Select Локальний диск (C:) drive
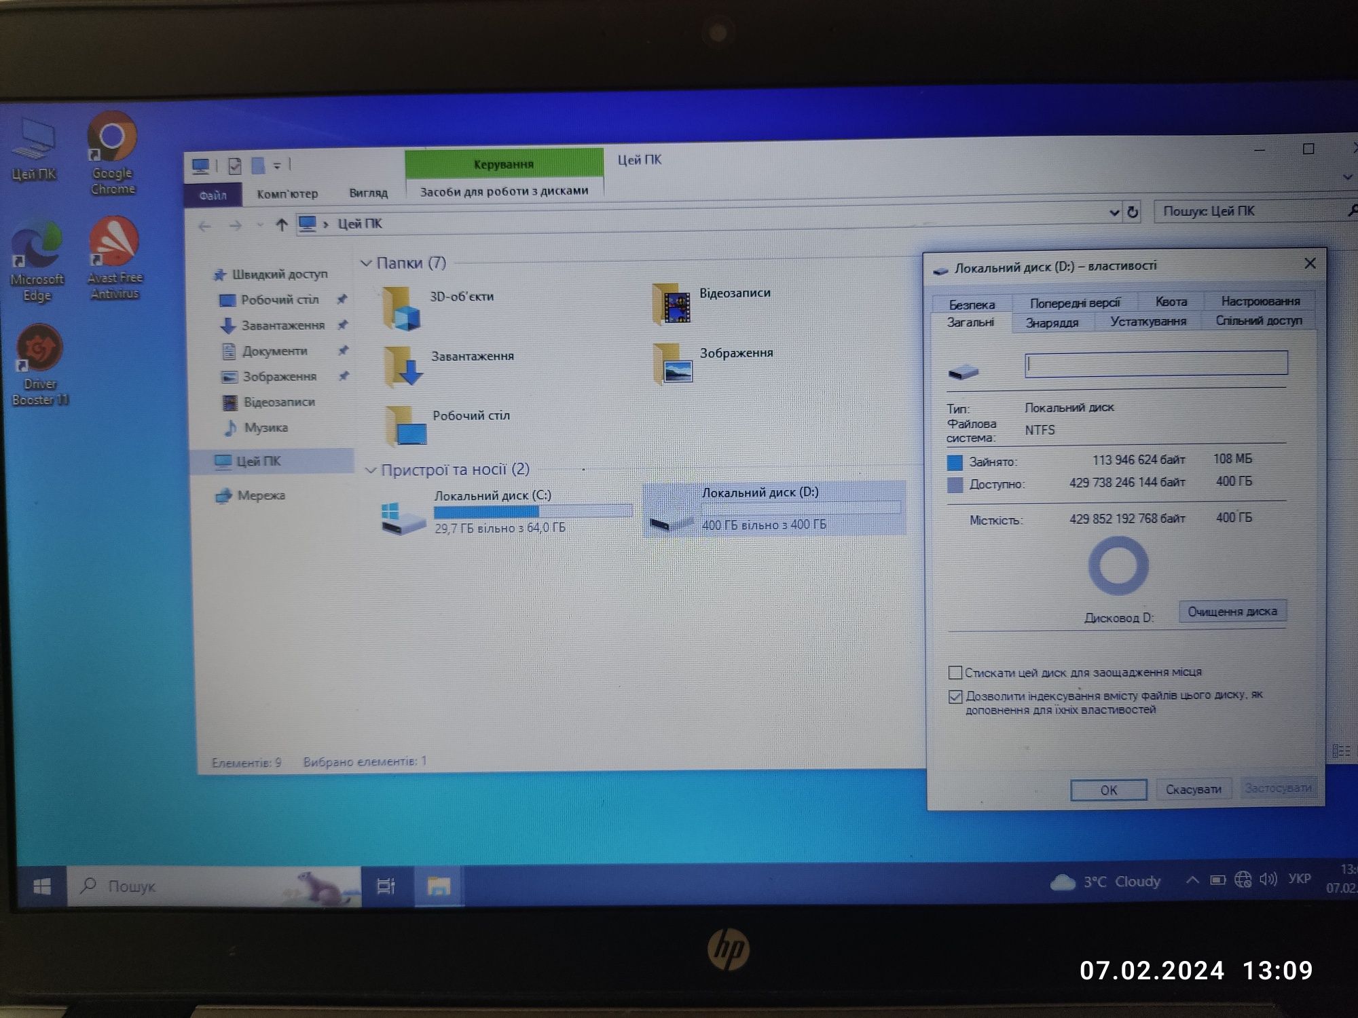The image size is (1358, 1018). click(506, 512)
